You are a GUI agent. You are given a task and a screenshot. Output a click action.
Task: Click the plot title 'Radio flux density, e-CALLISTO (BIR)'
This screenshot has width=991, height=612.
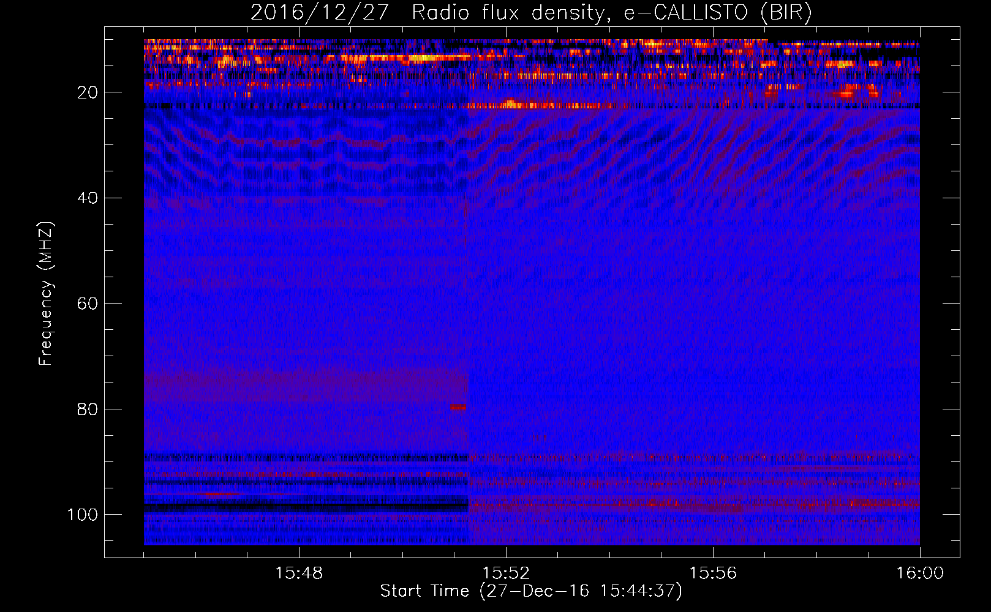tap(611, 12)
